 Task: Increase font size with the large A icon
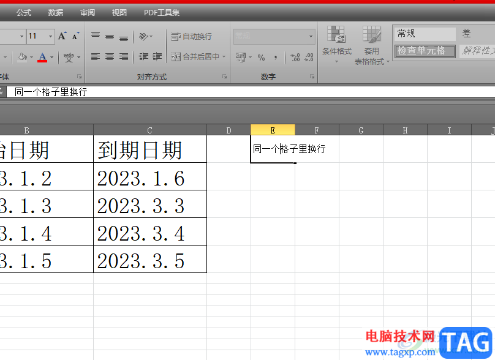62,36
